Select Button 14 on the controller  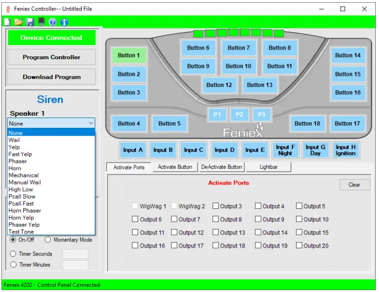(x=348, y=56)
